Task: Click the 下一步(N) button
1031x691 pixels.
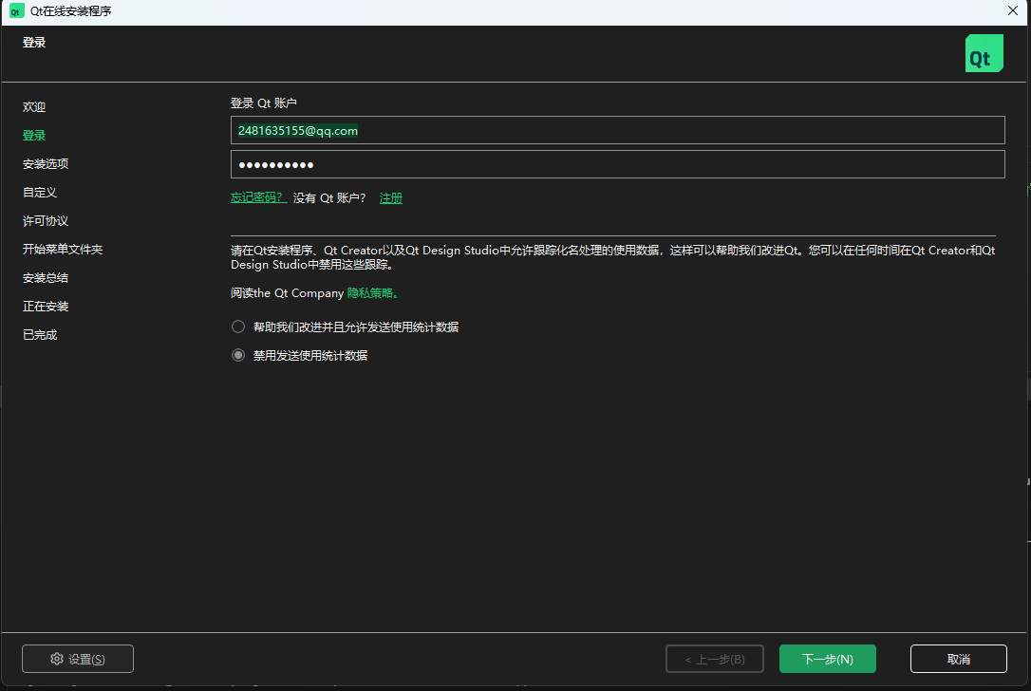Action: coord(827,659)
